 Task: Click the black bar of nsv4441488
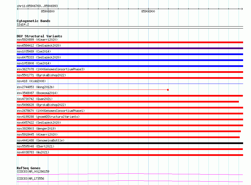pos(130,143)
